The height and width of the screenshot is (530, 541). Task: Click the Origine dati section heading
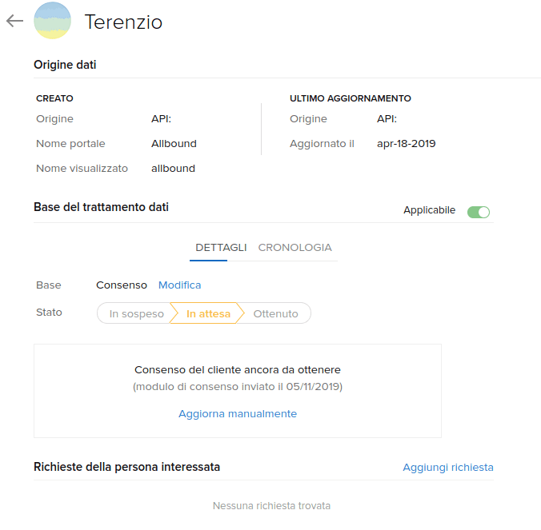(x=65, y=65)
